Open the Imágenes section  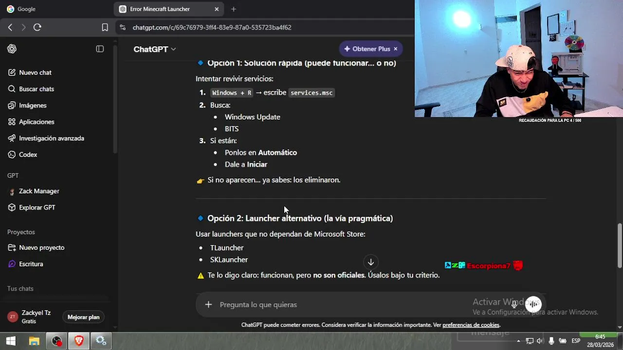coord(33,105)
